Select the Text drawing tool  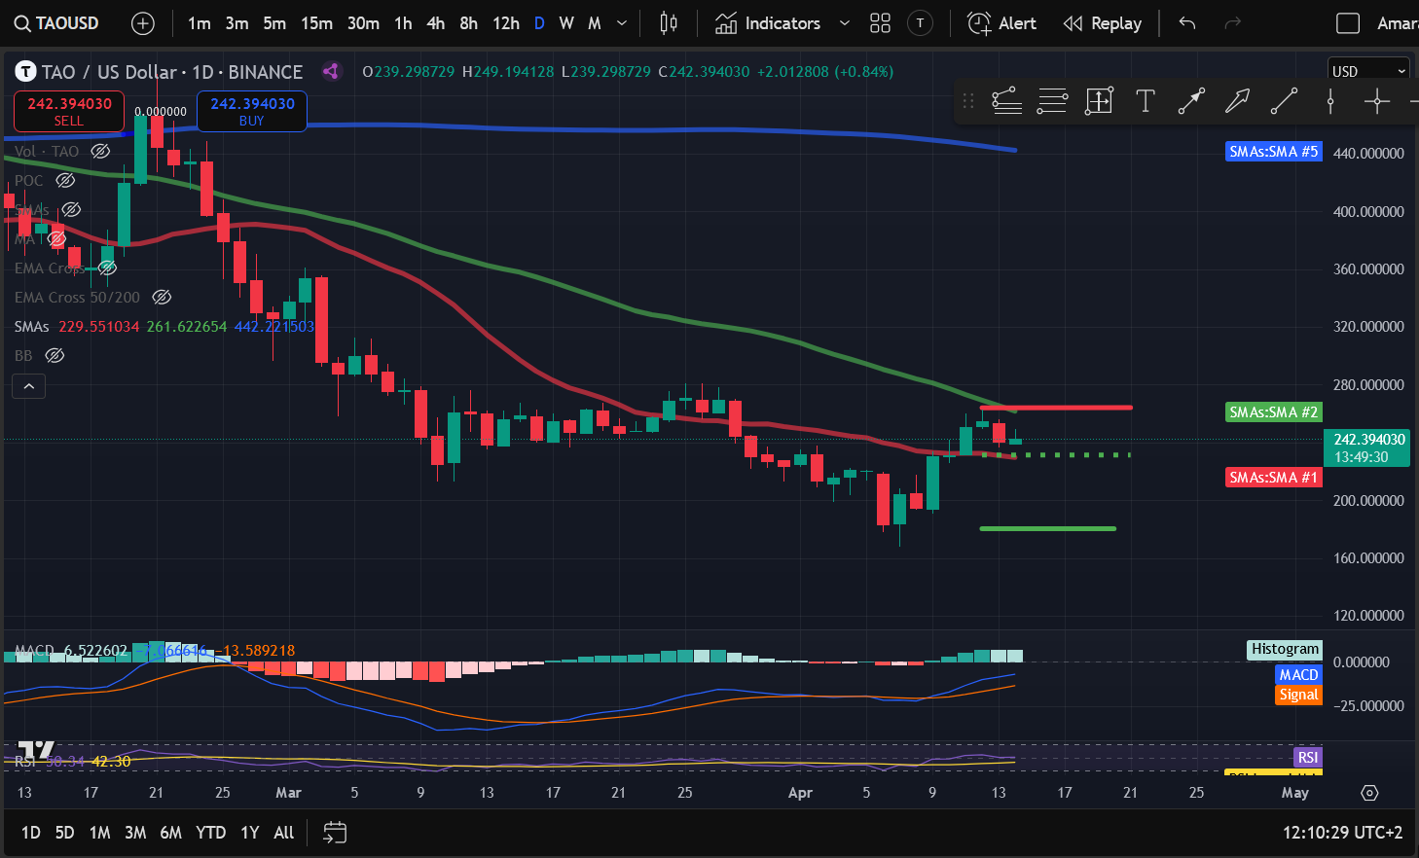[1146, 100]
